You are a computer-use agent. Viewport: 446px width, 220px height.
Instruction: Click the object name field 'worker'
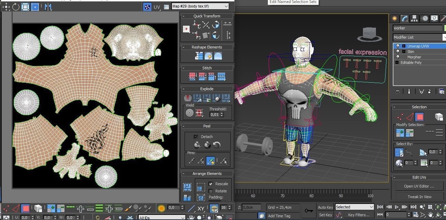pyautogui.click(x=418, y=28)
